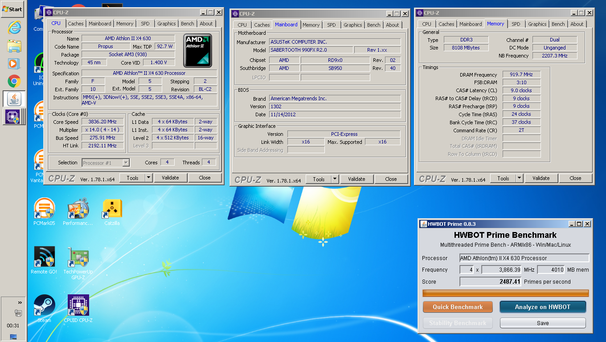Start the Quick Benchmark in HWBOT Prime
Viewport: 606px width, 342px height.
(458, 307)
